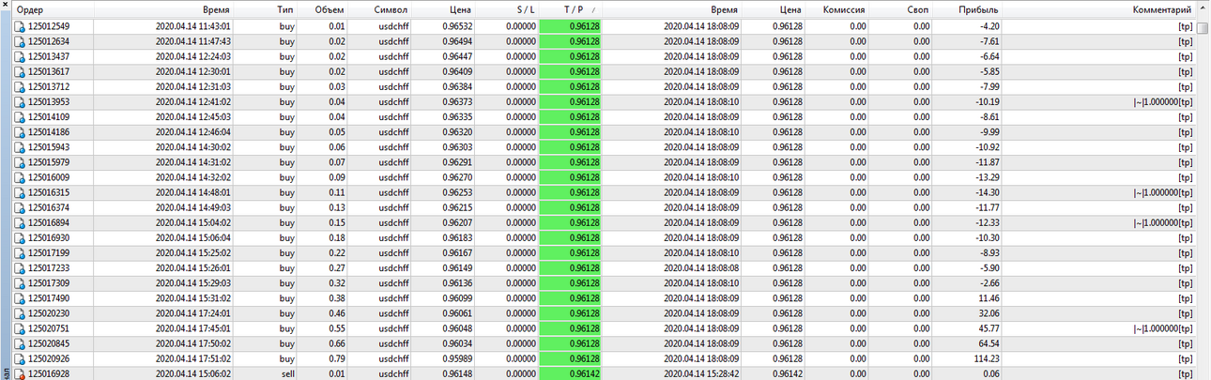1211x380 pixels.
Task: Click the order icon for 125017199
Action: coord(20,252)
